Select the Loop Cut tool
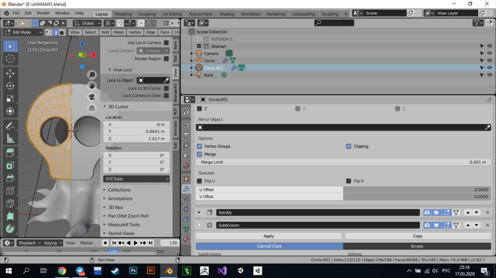This screenshot has height=278, width=496. tap(10, 191)
